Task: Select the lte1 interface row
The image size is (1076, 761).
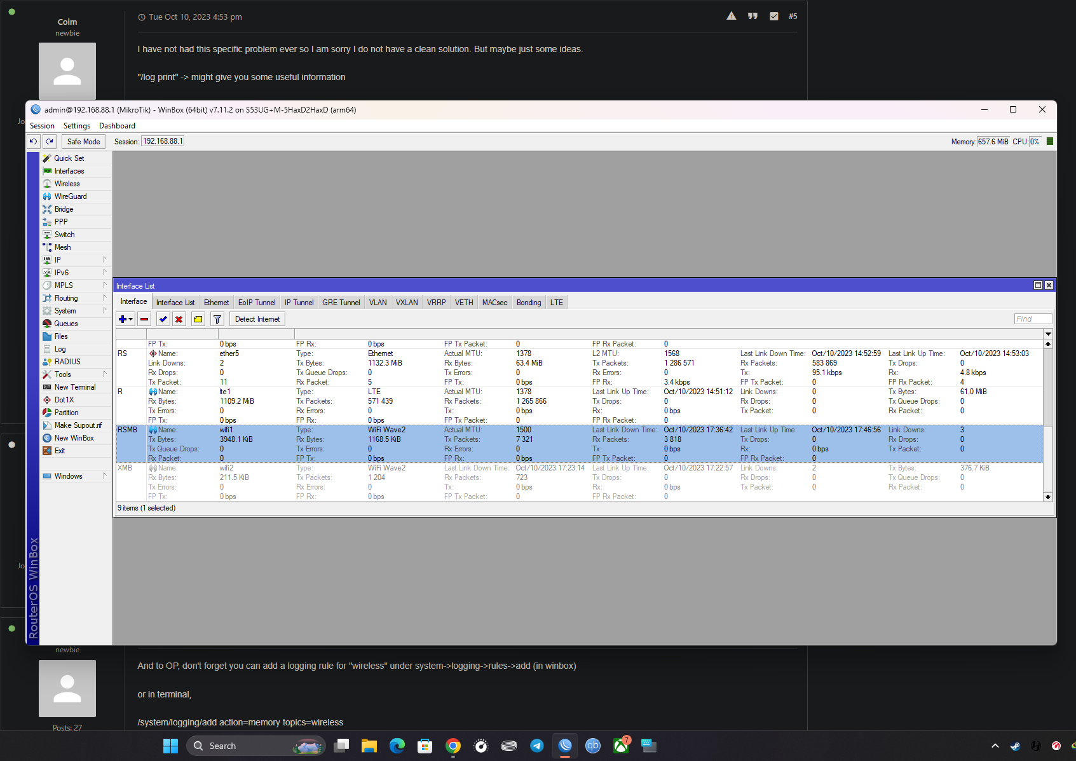Action: coord(579,406)
